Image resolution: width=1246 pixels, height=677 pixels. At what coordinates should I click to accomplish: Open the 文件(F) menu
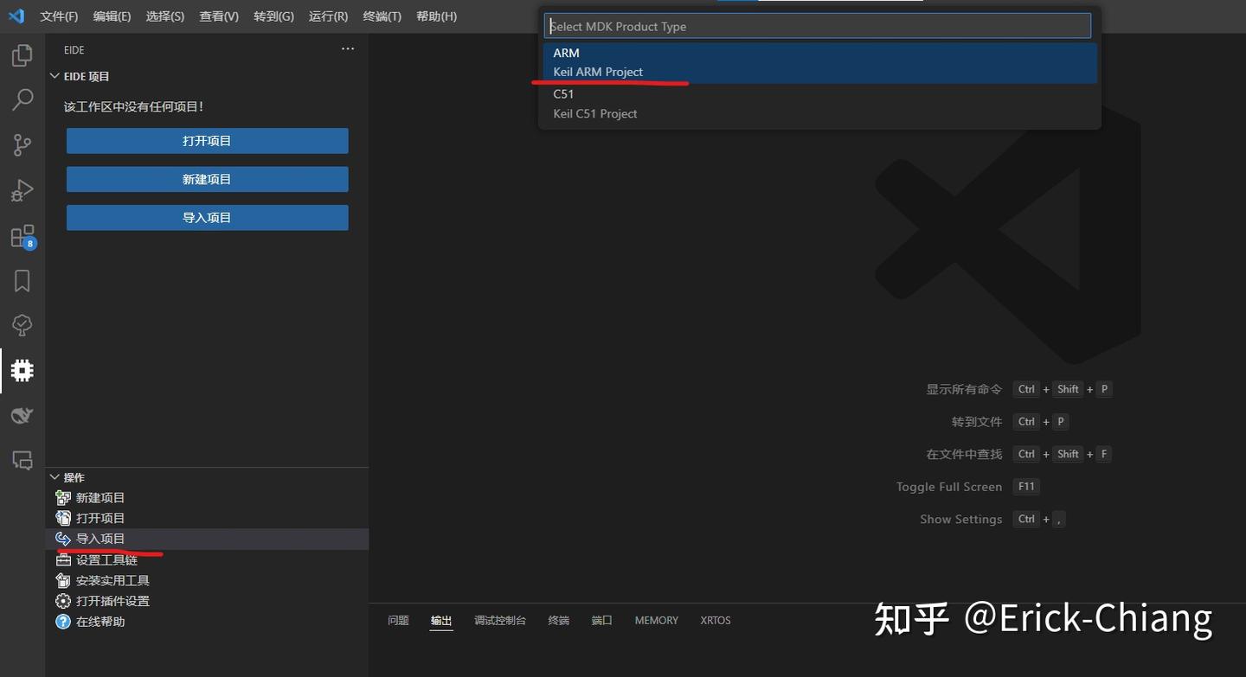[x=58, y=16]
